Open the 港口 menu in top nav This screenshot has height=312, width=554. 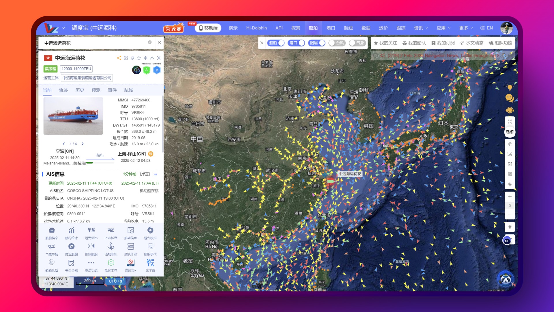(331, 28)
